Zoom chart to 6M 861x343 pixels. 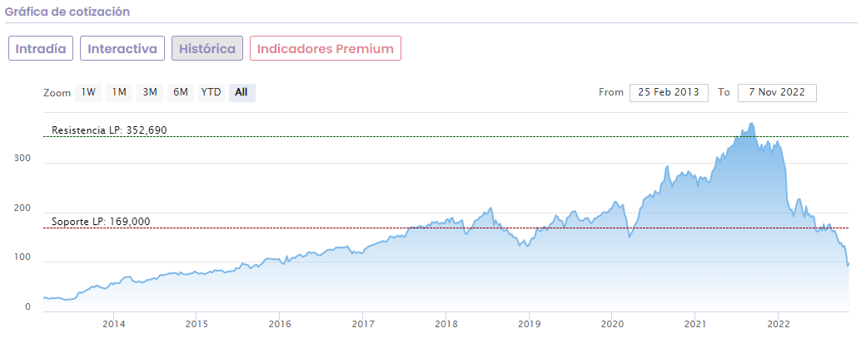[x=181, y=92]
